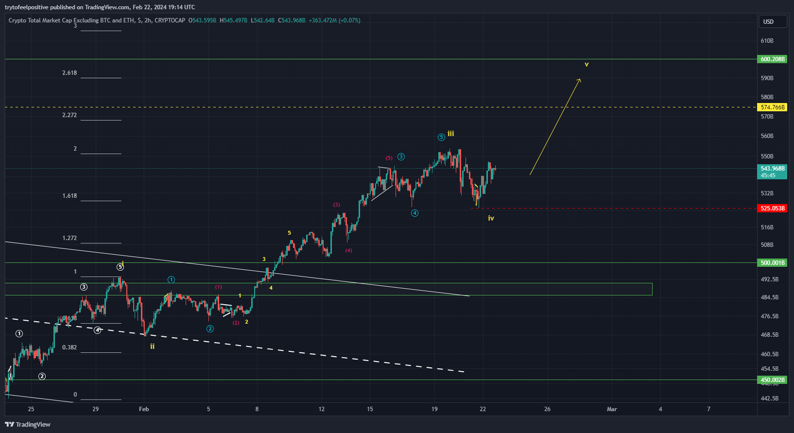
Task: Click the green 500.001B price label
Action: pyautogui.click(x=772, y=263)
